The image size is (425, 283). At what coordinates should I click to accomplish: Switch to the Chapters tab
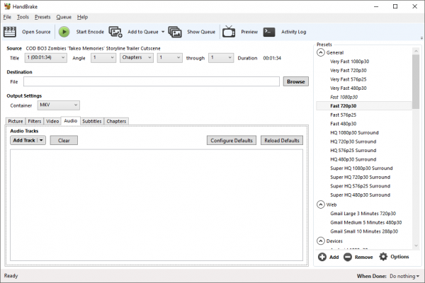116,121
